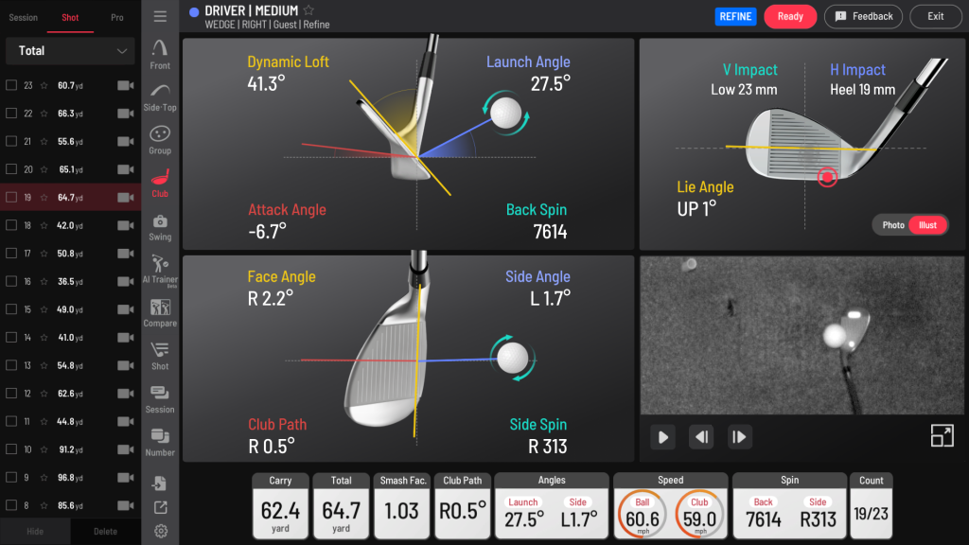Click the video camera icon for shot 23

click(x=125, y=85)
